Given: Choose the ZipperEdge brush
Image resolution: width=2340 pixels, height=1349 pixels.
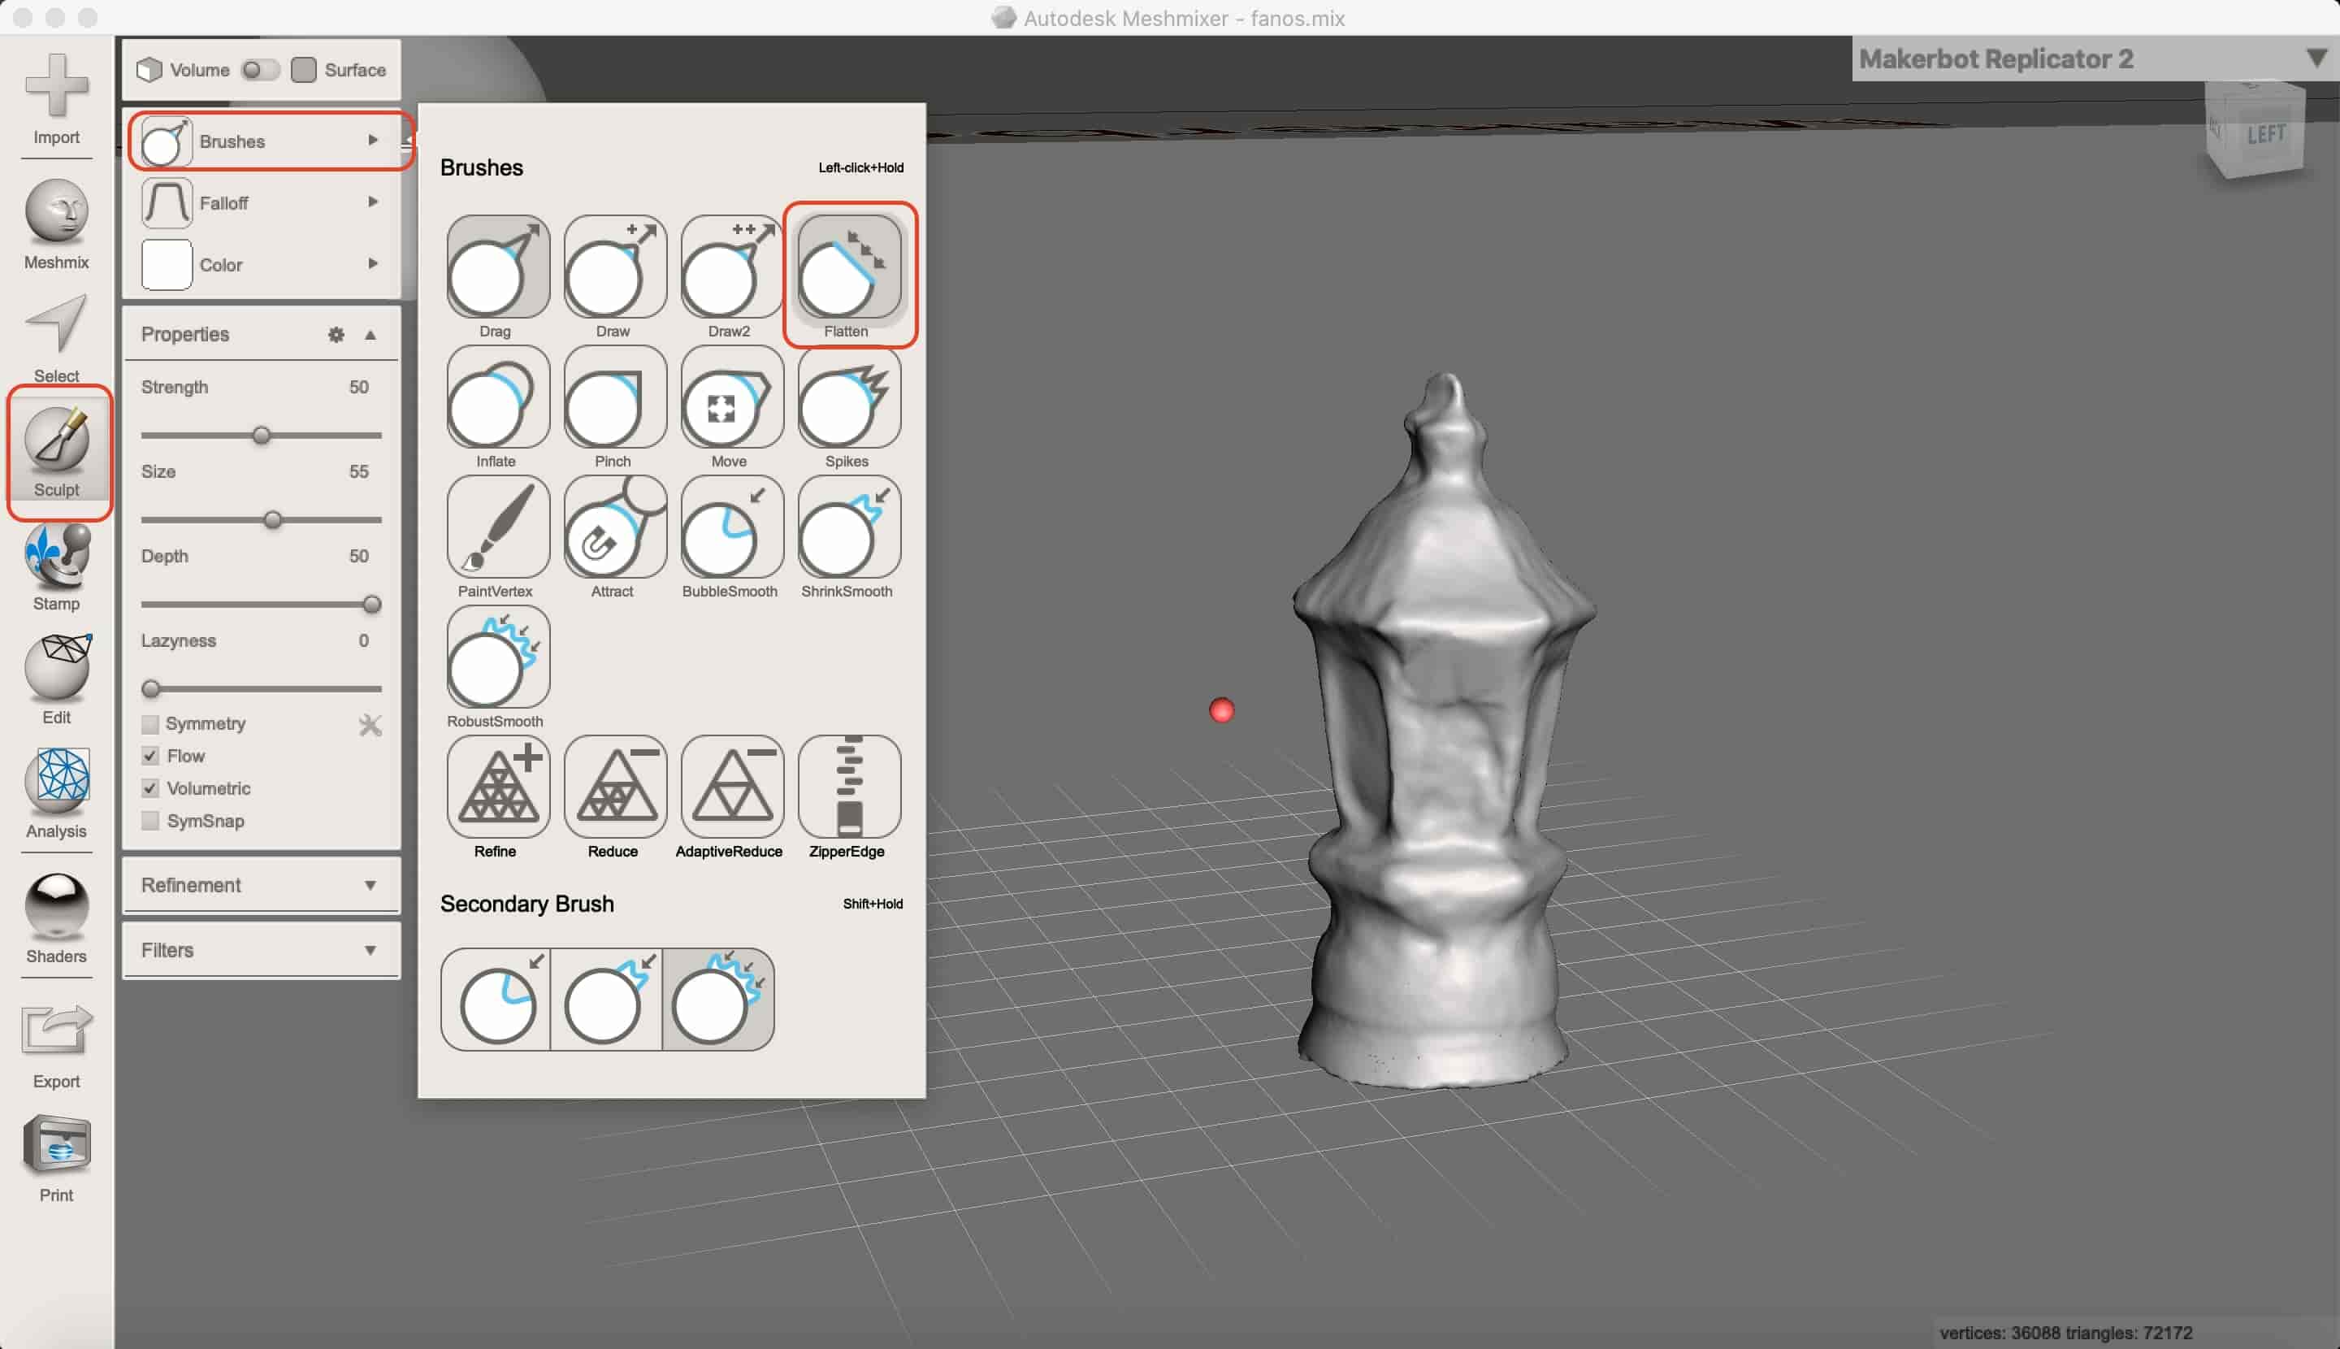Looking at the screenshot, I should [x=848, y=787].
